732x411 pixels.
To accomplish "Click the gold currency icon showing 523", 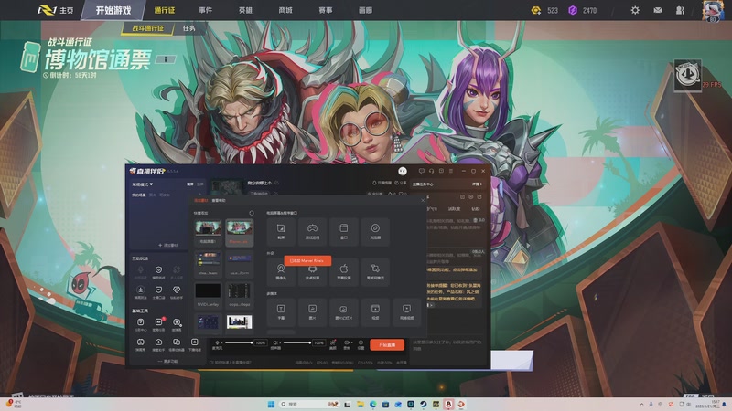I will (x=536, y=10).
